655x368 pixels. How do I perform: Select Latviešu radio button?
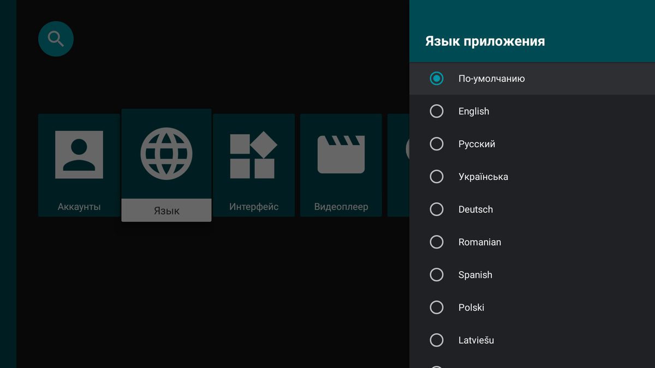(437, 340)
